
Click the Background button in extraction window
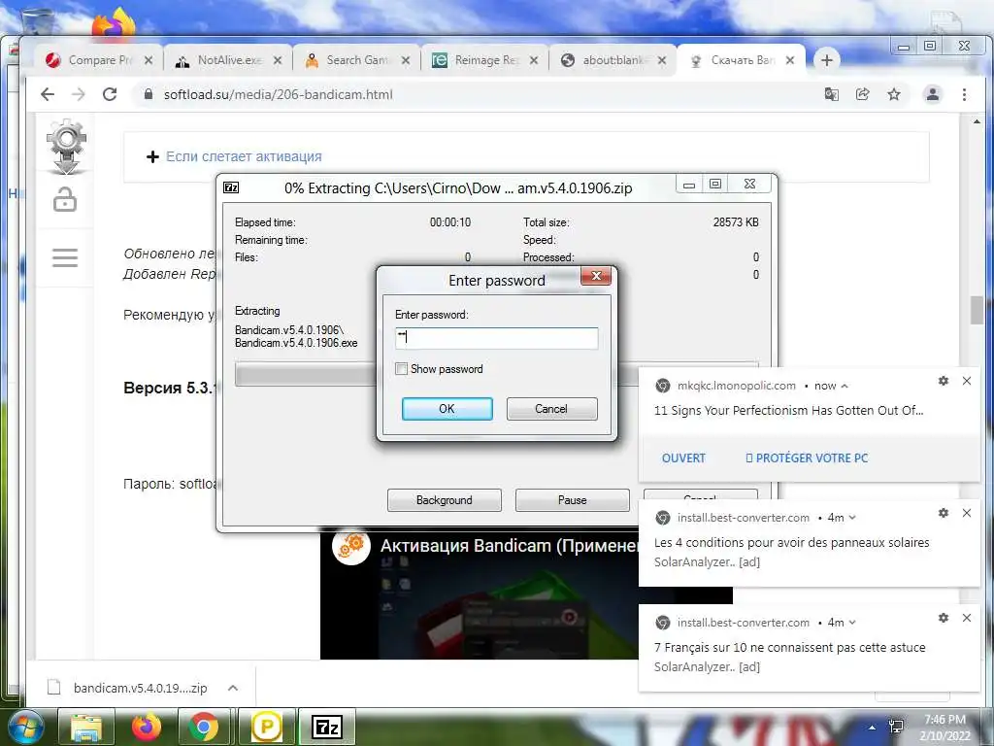tap(445, 500)
